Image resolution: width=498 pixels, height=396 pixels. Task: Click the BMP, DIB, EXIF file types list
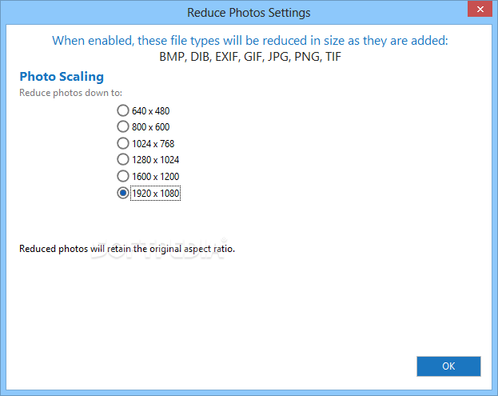click(x=250, y=57)
